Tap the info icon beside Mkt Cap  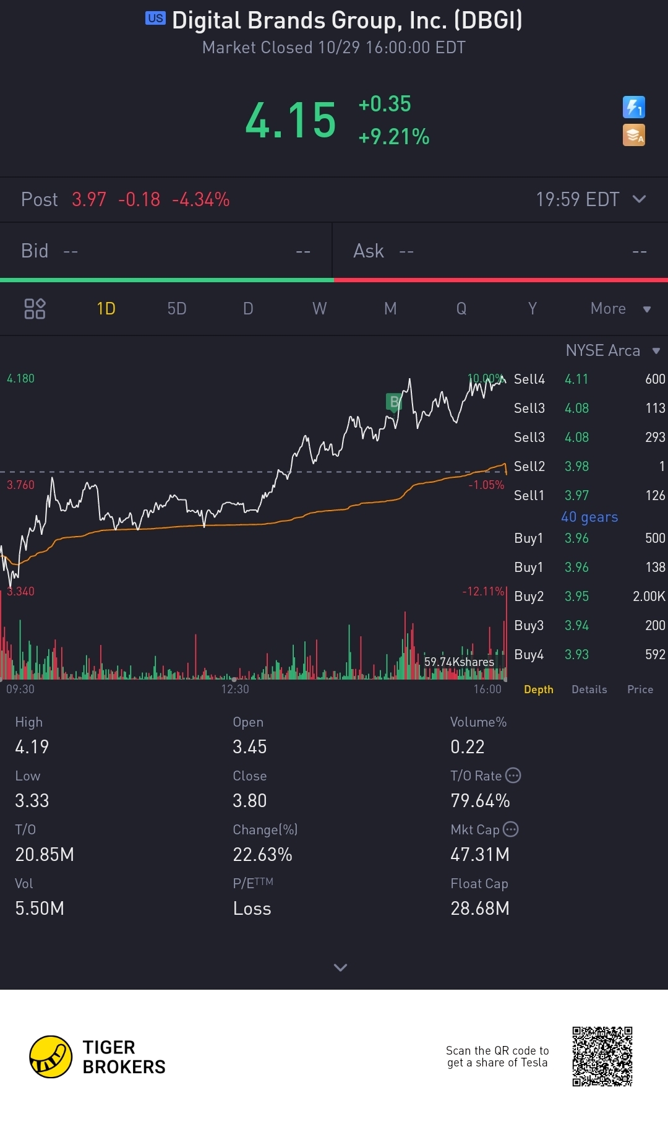(511, 829)
